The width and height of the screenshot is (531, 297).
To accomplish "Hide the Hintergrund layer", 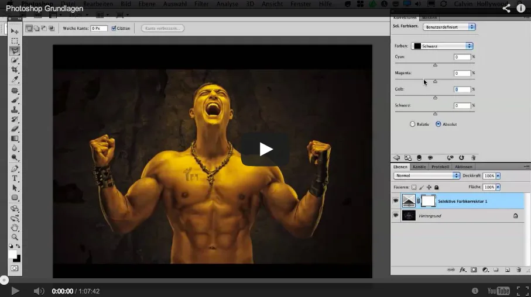I will pyautogui.click(x=396, y=216).
